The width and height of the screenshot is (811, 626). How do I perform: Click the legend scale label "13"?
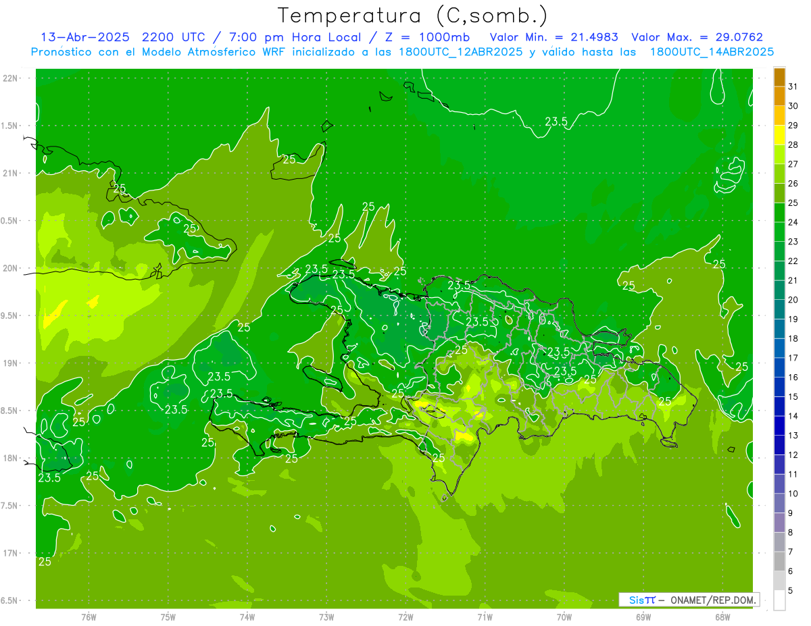point(793,435)
